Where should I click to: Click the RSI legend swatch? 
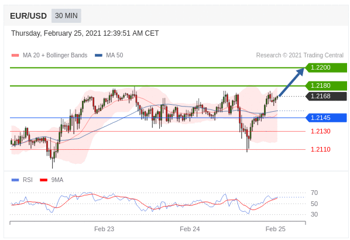pos(15,180)
